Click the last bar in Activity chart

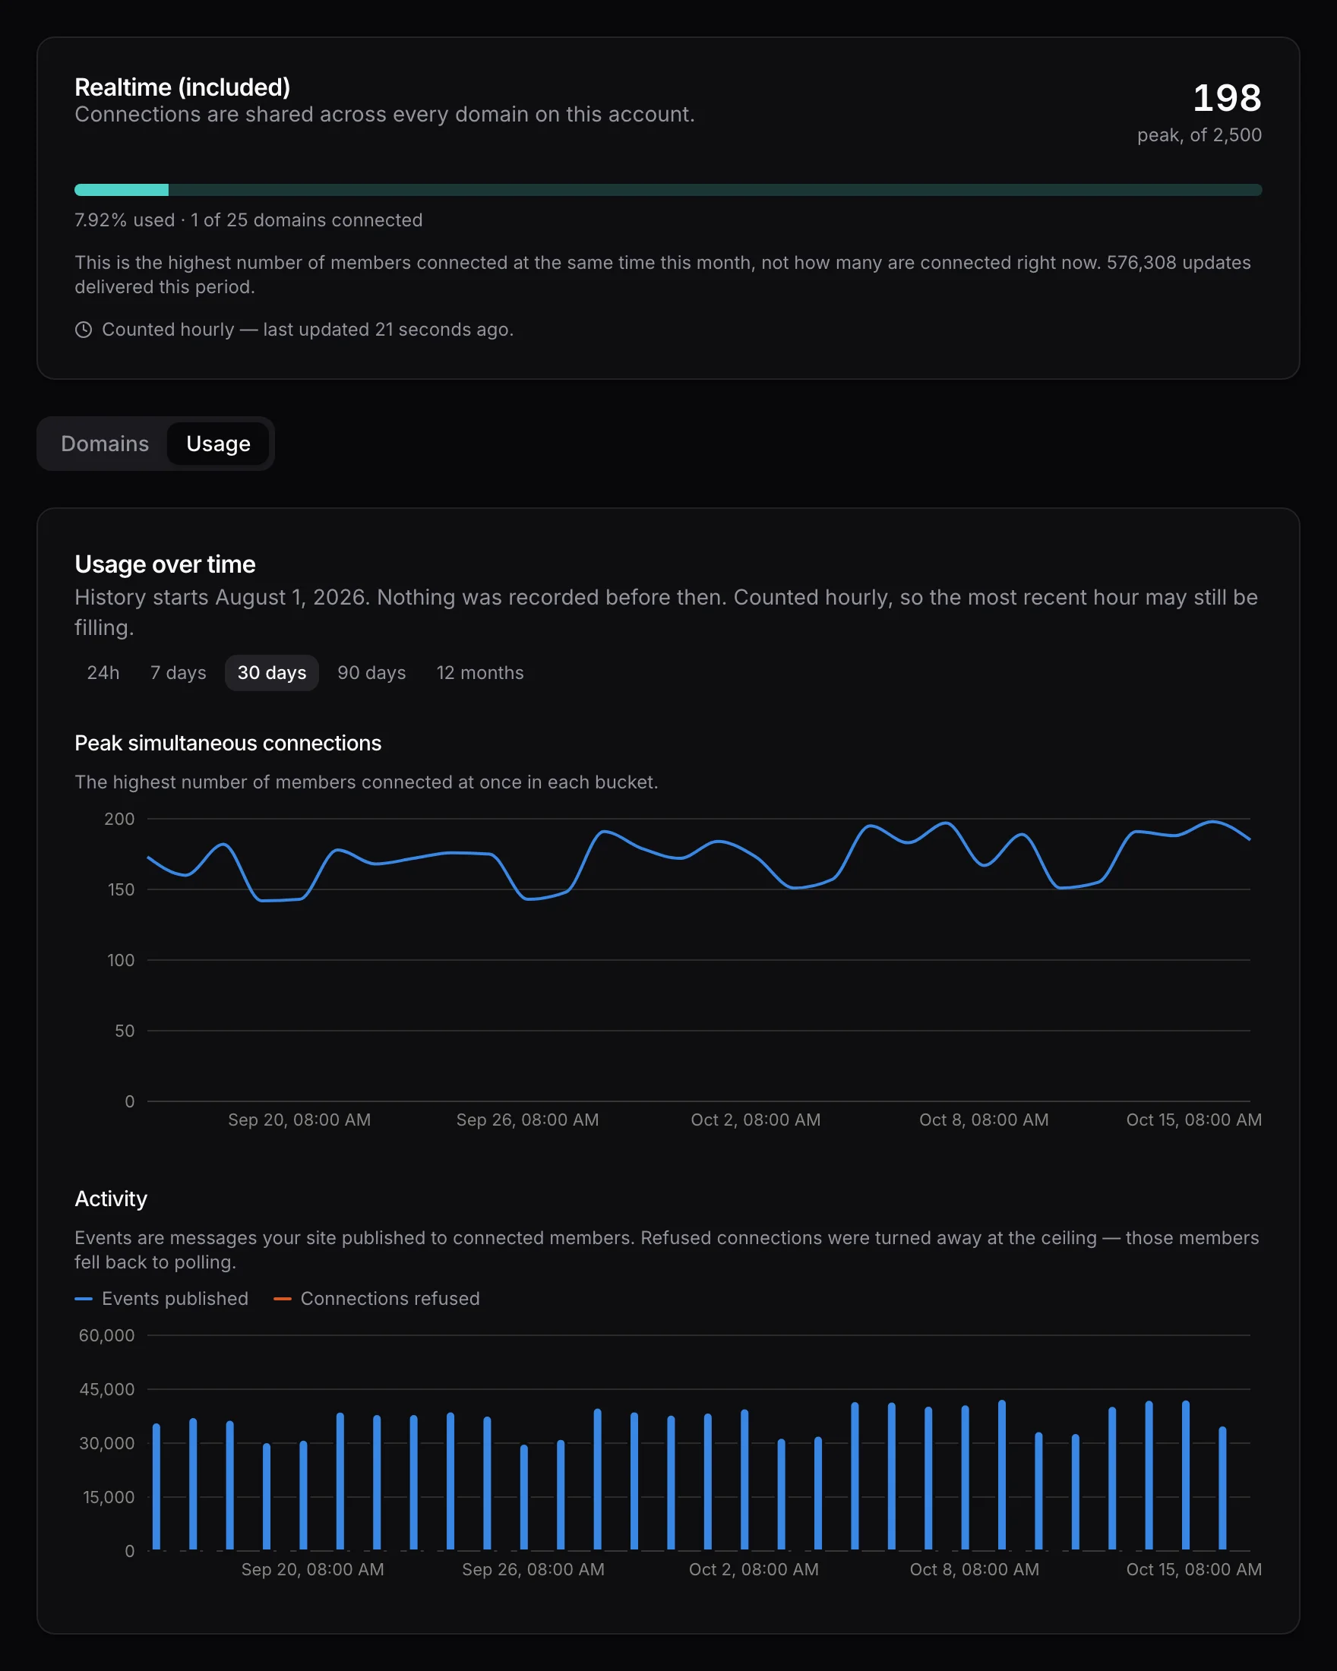(x=1222, y=1488)
